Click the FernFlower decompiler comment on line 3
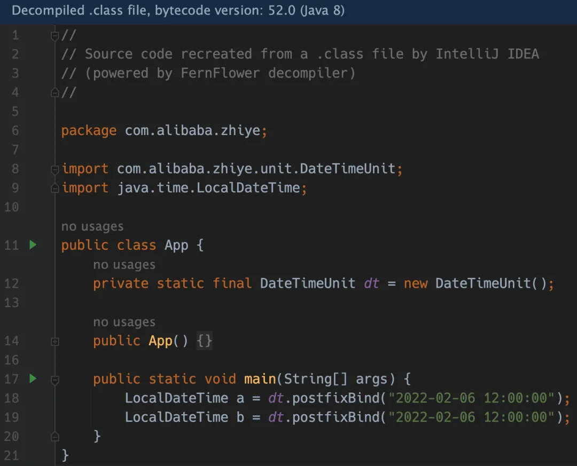The height and width of the screenshot is (466, 577). click(208, 73)
